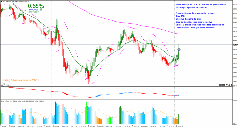
Task: Click the PROTEGIDO status label
Action: [34, 12]
